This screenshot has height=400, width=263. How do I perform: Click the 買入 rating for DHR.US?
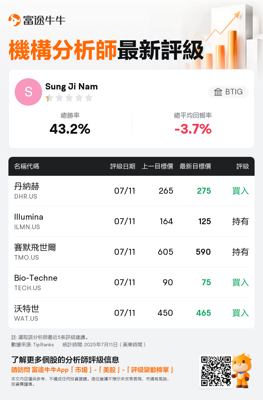240,191
